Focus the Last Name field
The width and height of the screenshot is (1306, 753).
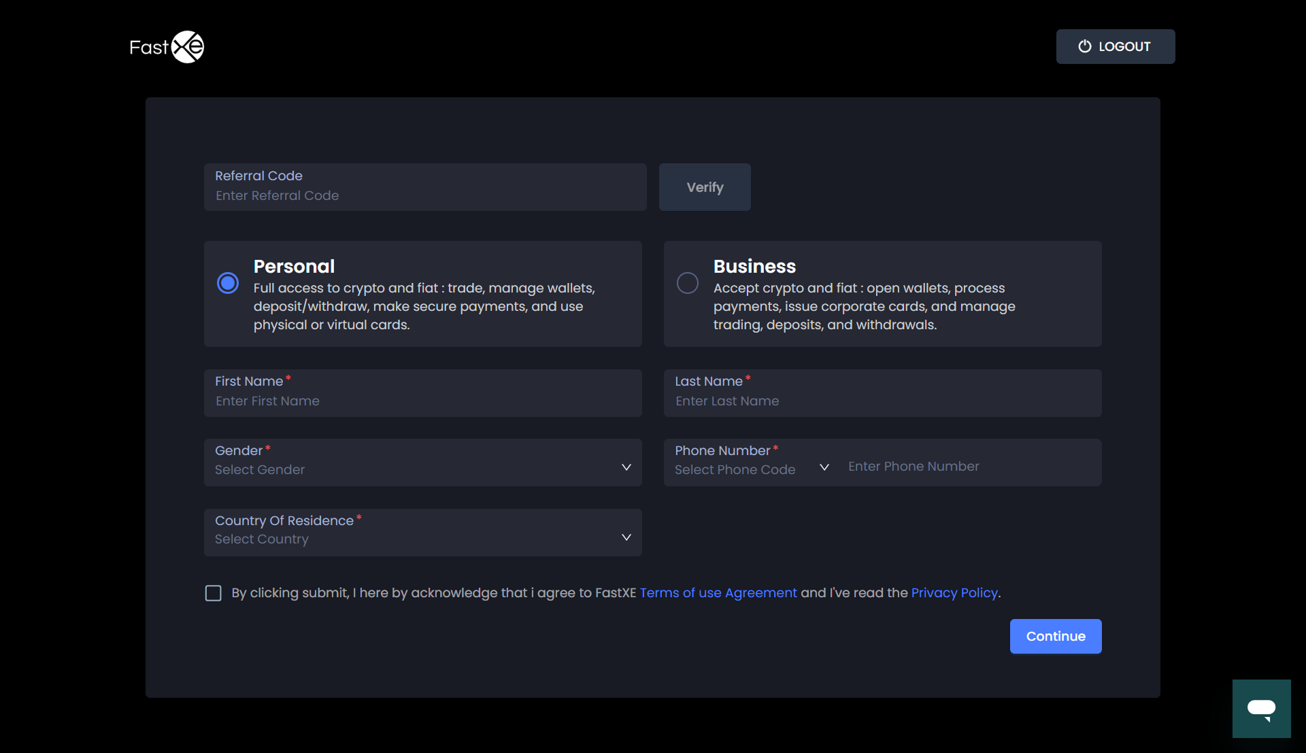(x=883, y=393)
